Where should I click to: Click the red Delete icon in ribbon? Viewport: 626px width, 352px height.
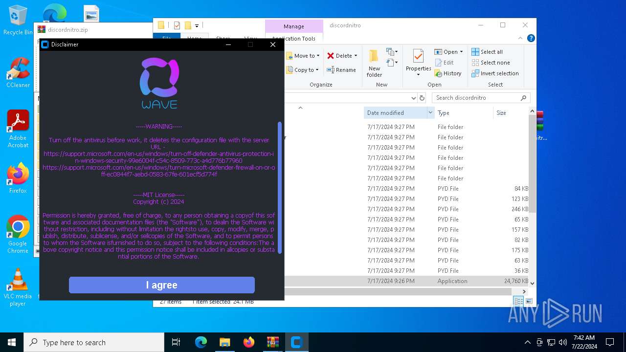[331, 56]
